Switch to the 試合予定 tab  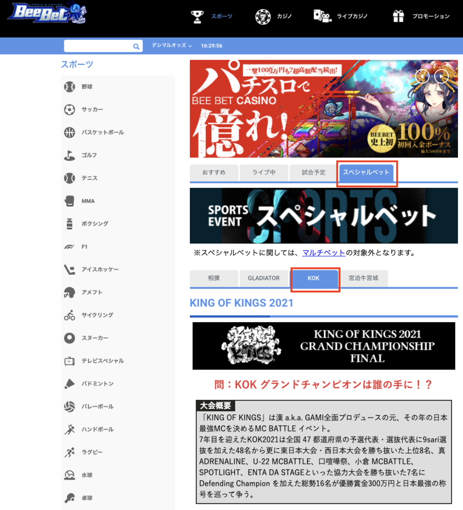coord(313,172)
